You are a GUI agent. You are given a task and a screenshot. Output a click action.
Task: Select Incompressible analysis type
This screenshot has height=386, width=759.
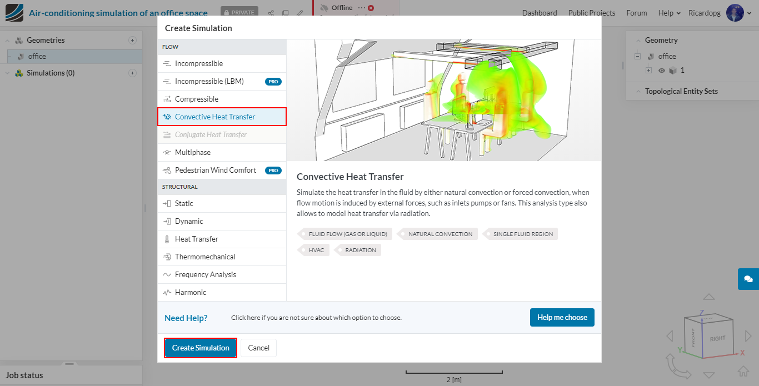coord(222,63)
